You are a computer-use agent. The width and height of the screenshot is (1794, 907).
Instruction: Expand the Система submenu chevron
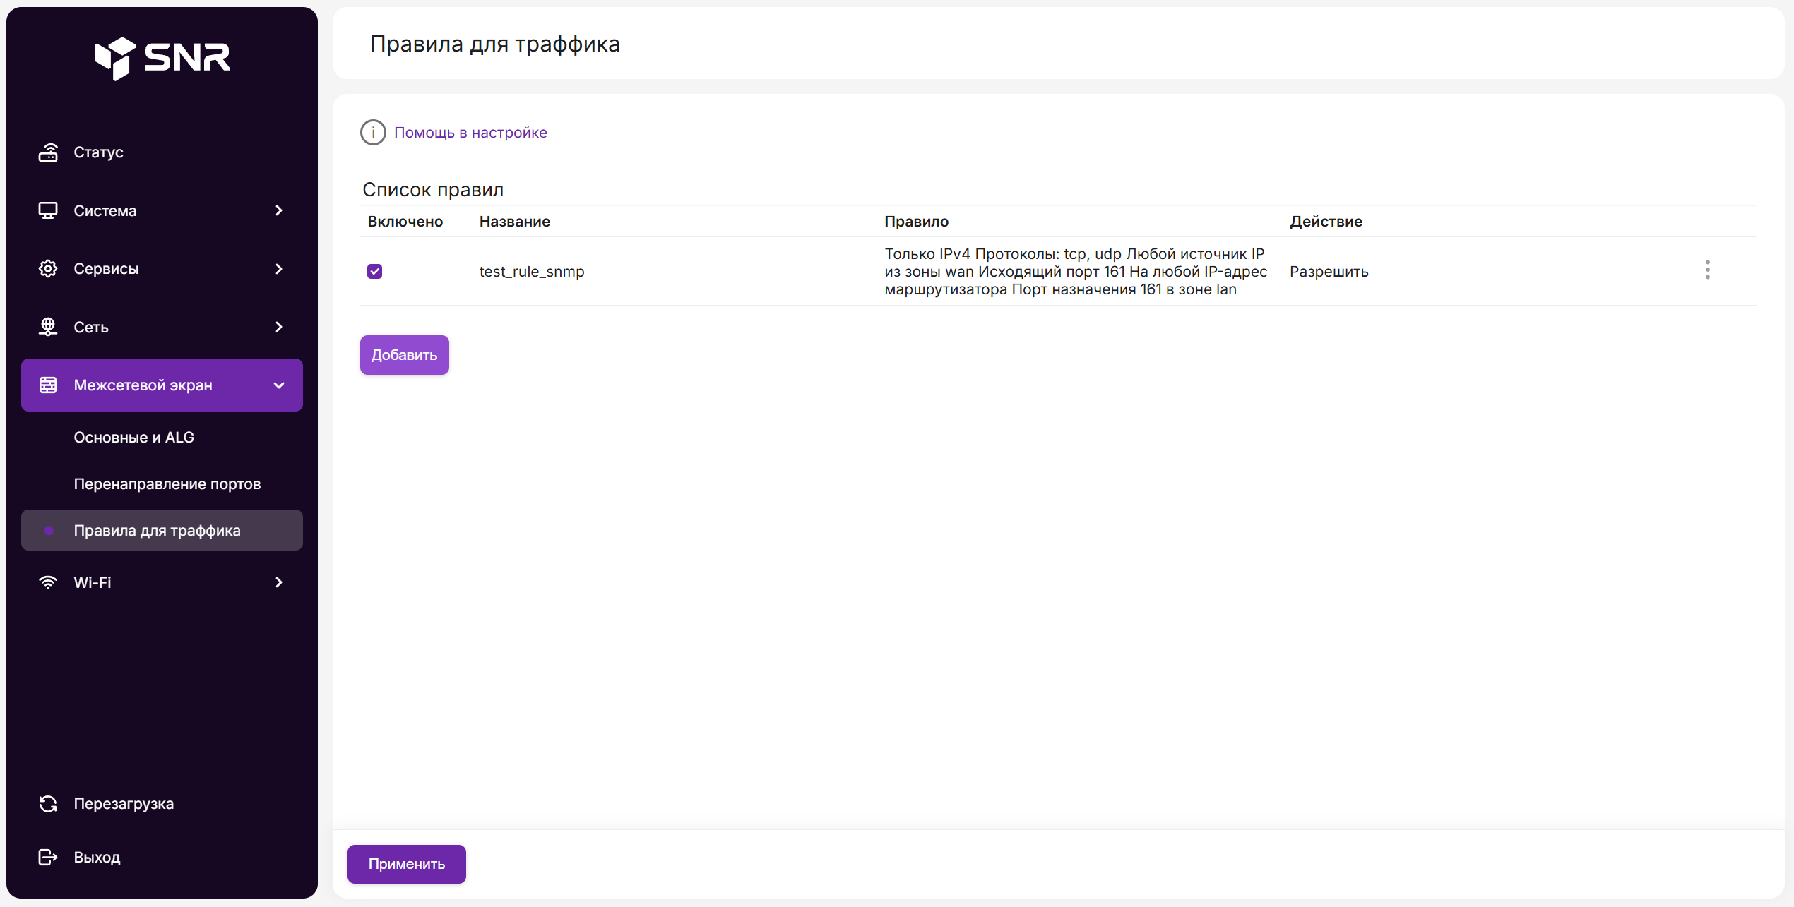coord(279,210)
